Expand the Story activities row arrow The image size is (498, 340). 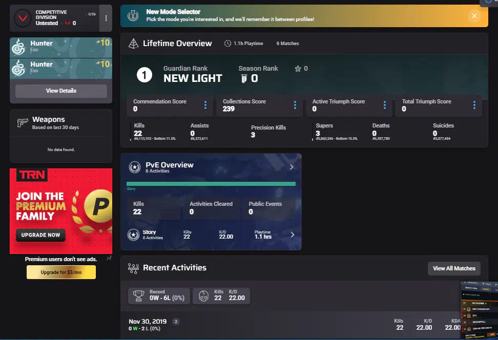point(293,235)
